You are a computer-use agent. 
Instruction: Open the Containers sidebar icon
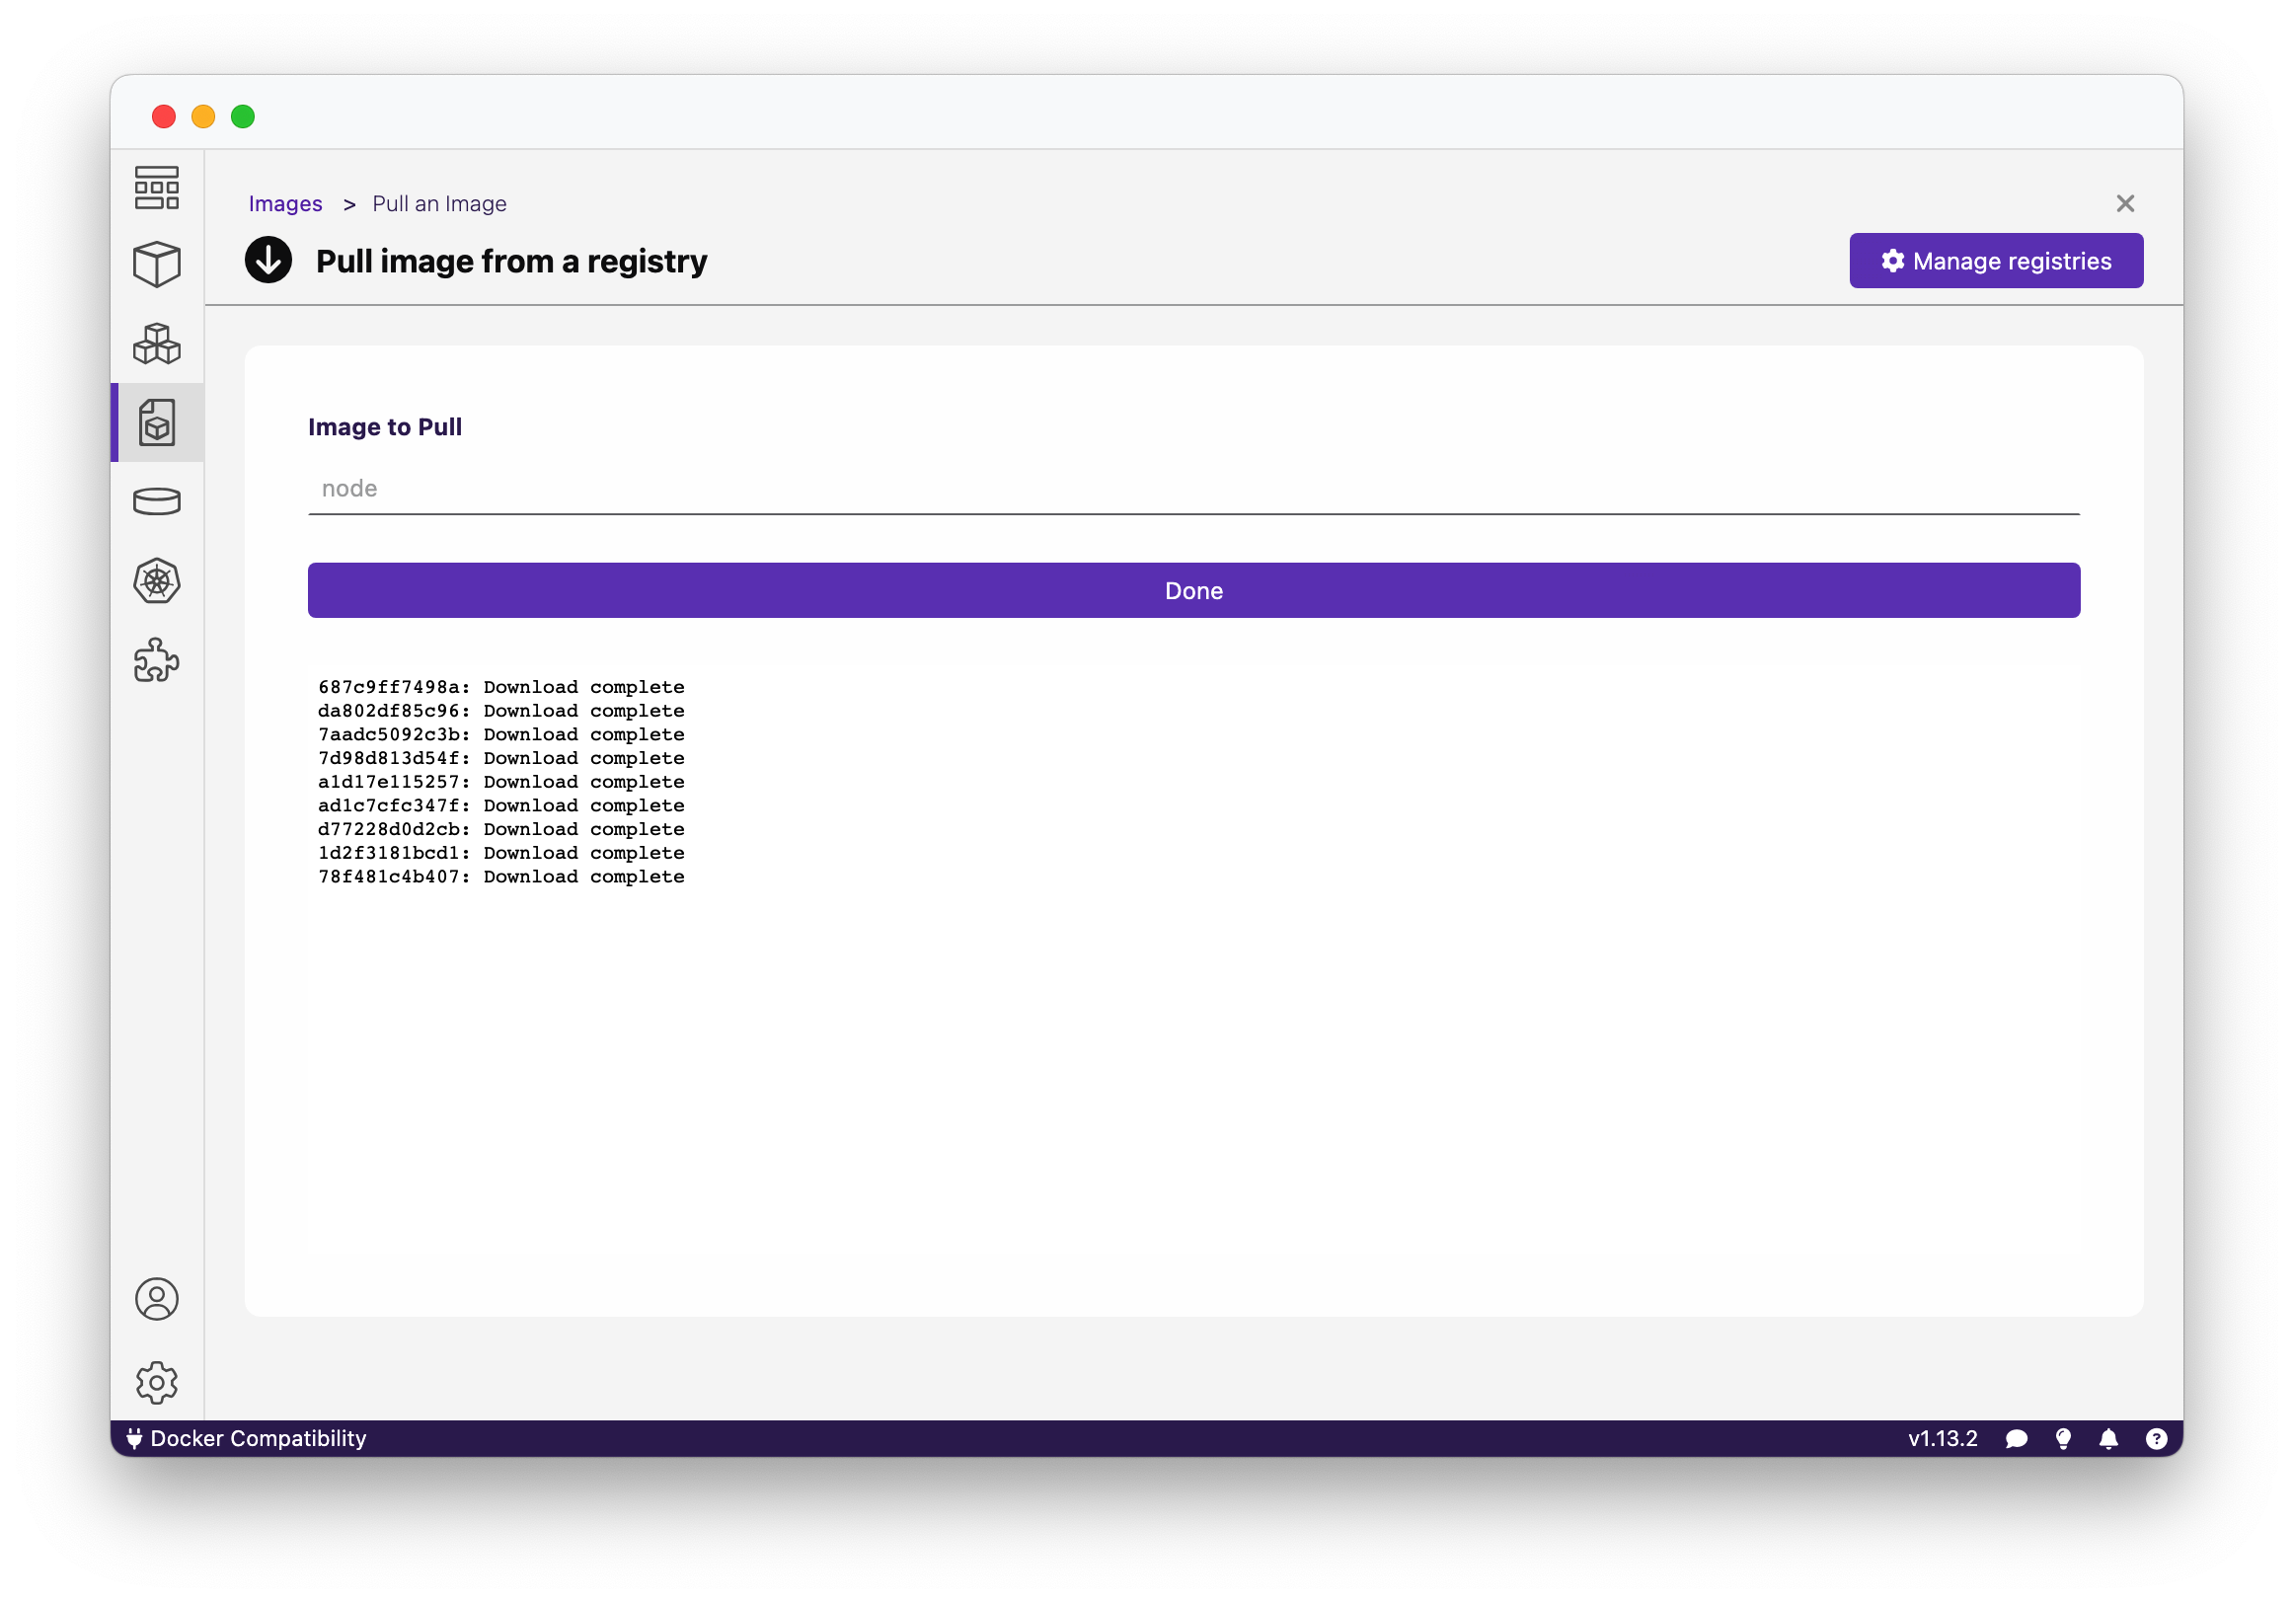[157, 265]
